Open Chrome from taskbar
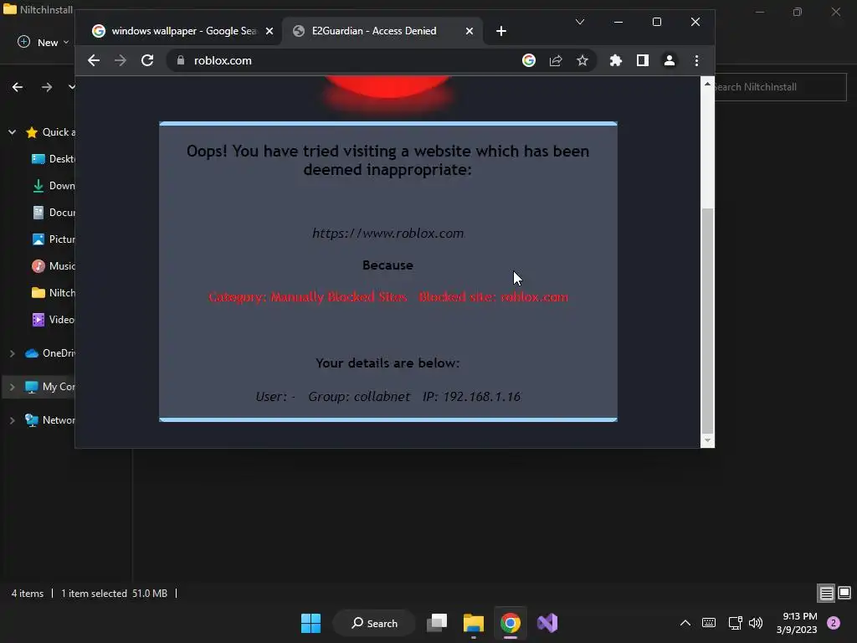This screenshot has height=643, width=857. 510,623
